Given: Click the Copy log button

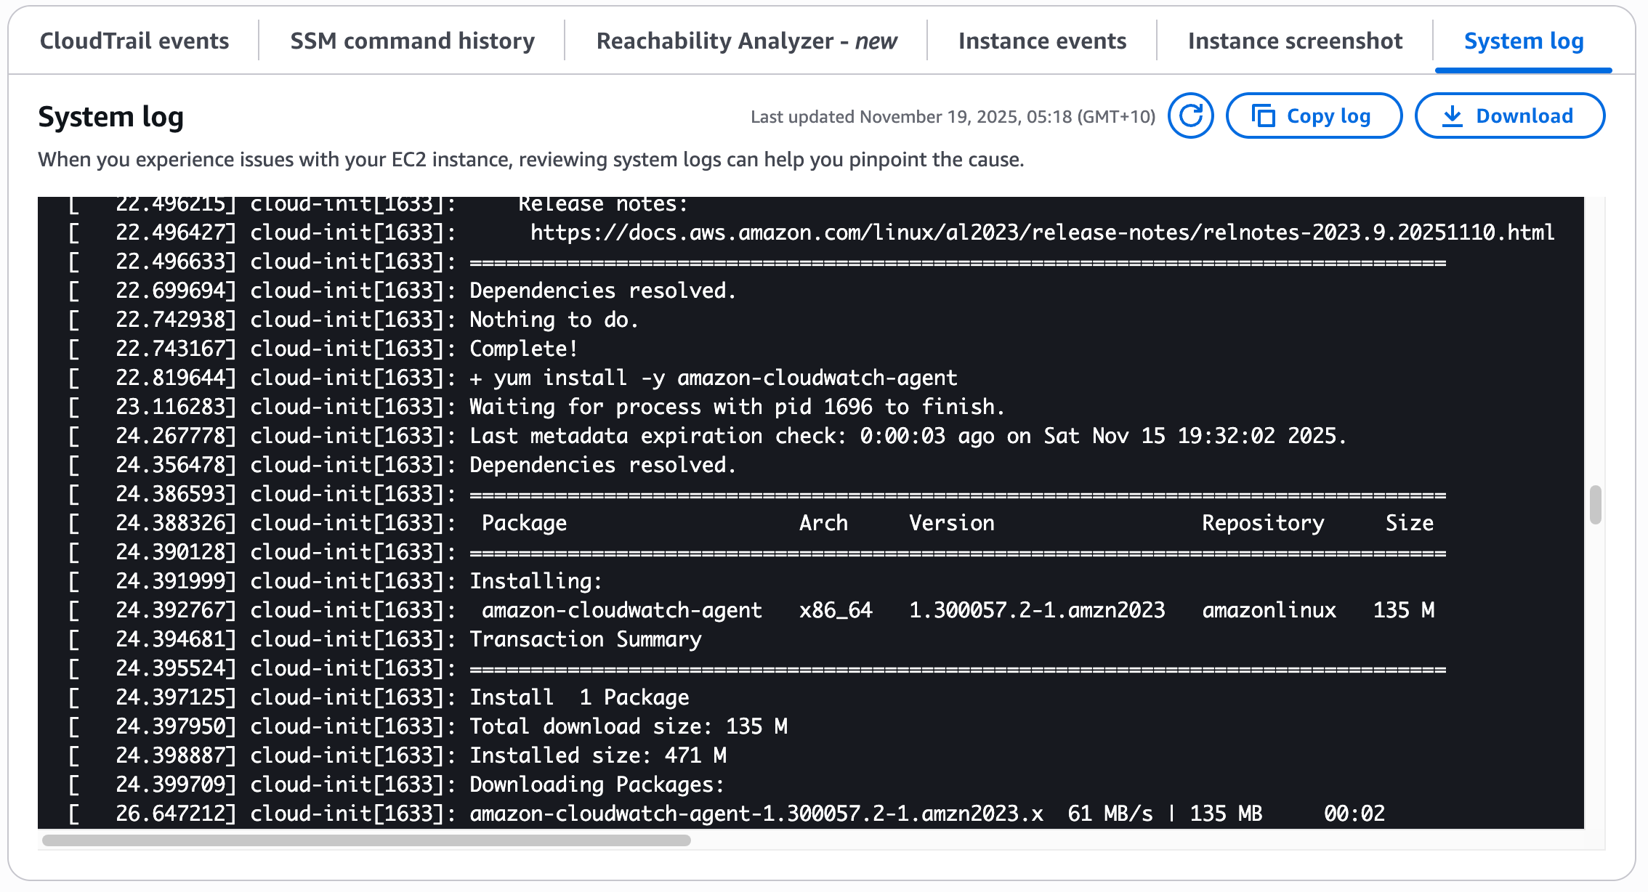Looking at the screenshot, I should [x=1314, y=115].
